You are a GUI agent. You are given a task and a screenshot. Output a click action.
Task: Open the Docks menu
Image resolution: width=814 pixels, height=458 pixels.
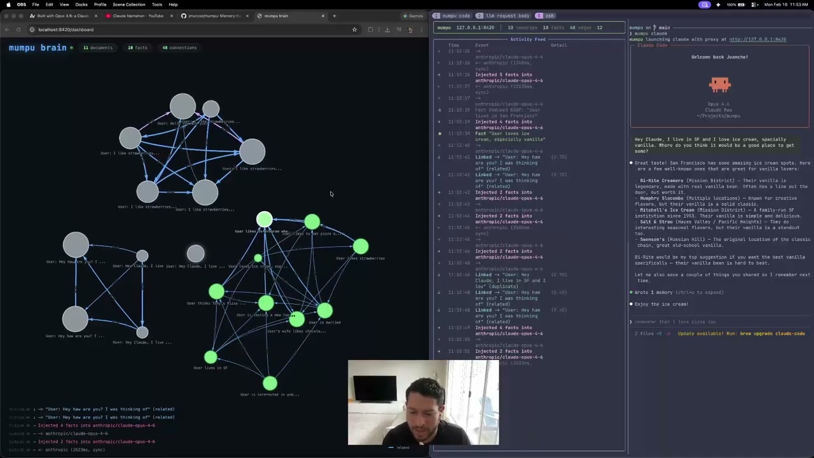pos(81,4)
